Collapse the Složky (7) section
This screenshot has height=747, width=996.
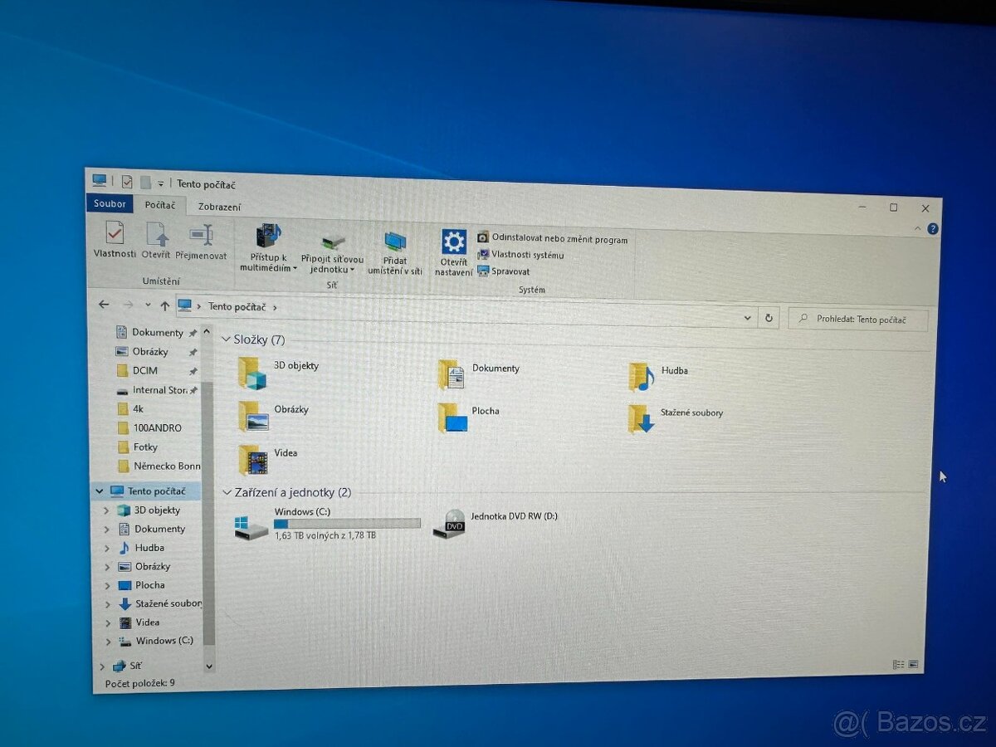pyautogui.click(x=227, y=339)
